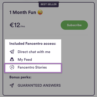Click the Bonus perks heading
The height and width of the screenshot is (97, 97).
(x=20, y=77)
